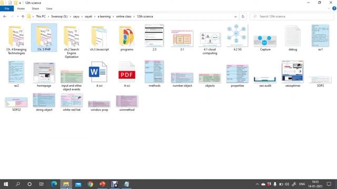Navigate to e learning in breadcrumb
Image resolution: width=337 pixels, height=189 pixels.
tap(104, 16)
